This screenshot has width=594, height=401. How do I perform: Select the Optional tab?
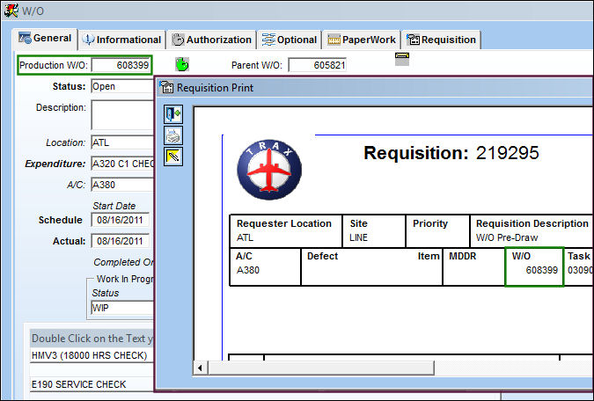(x=290, y=40)
